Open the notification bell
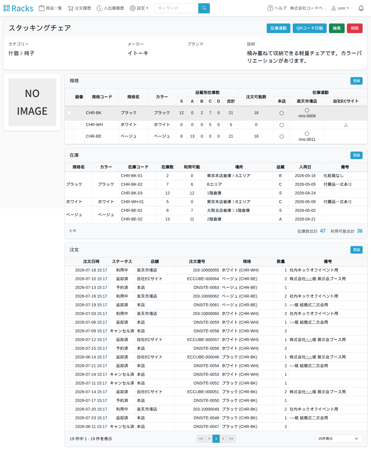 point(361,8)
